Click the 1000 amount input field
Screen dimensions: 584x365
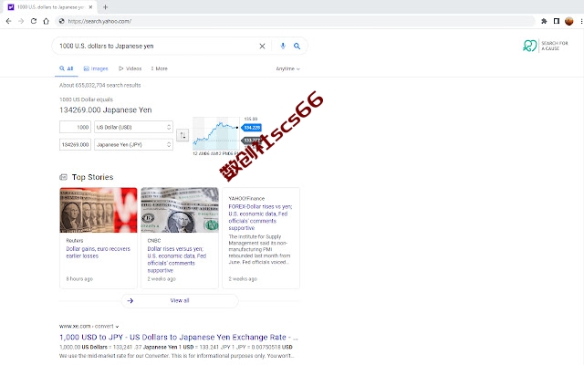(x=75, y=127)
